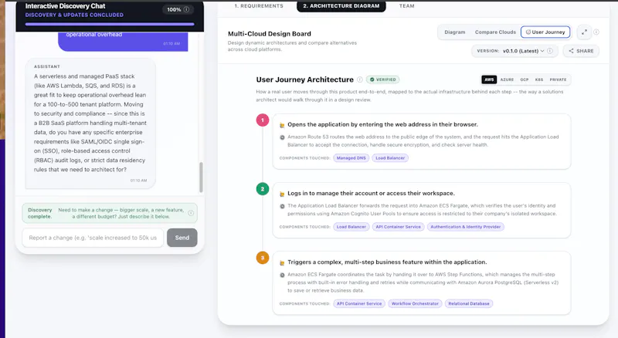
Task: Click 'DISCOVERY & UPDATES CONCLUDED' status text
Action: click(x=74, y=15)
